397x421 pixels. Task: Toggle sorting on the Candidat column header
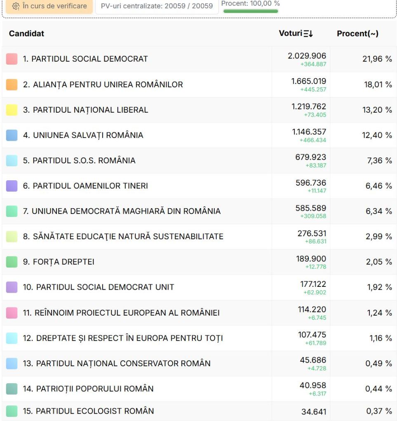click(26, 33)
